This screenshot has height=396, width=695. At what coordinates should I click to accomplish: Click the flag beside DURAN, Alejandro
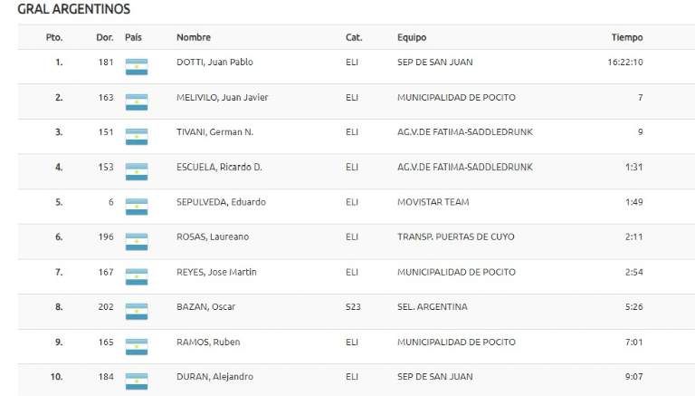pos(136,381)
